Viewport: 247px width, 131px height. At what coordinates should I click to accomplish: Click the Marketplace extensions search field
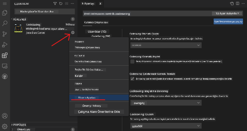(45, 12)
